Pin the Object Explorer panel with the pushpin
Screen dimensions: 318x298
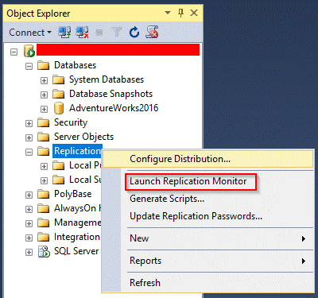[181, 13]
